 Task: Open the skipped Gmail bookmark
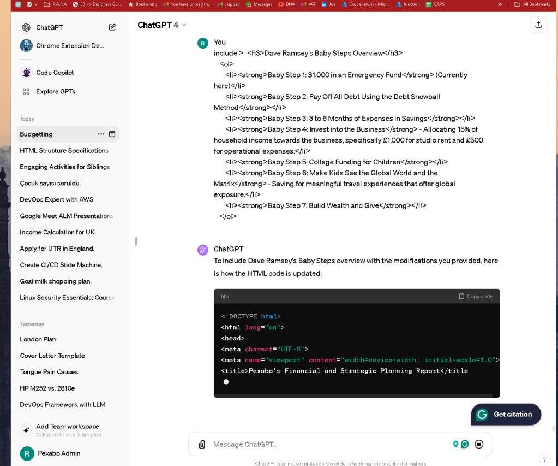pyautogui.click(x=229, y=4)
